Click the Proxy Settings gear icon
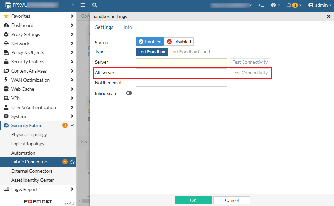The image size is (334, 206). tap(6, 34)
